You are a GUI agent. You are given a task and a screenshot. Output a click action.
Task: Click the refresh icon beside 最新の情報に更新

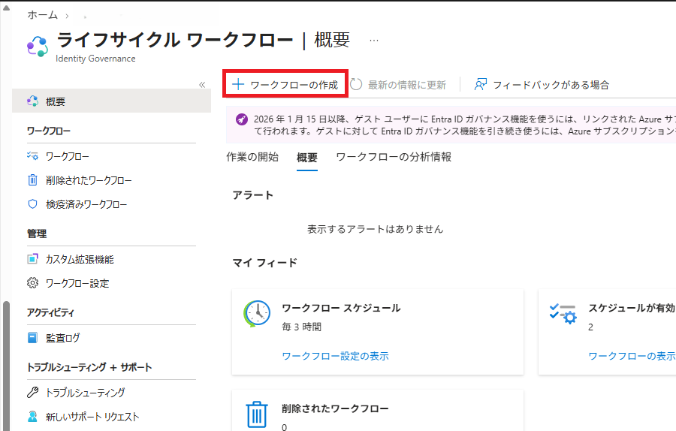click(x=356, y=85)
